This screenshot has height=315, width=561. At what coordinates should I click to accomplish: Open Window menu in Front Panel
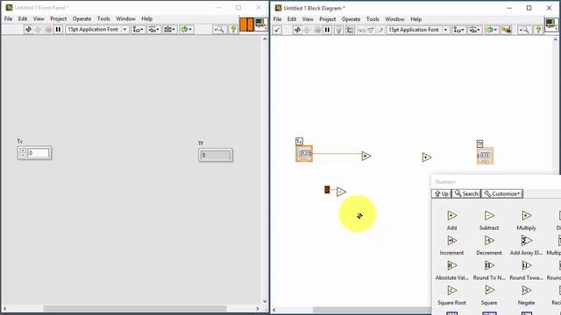point(125,18)
